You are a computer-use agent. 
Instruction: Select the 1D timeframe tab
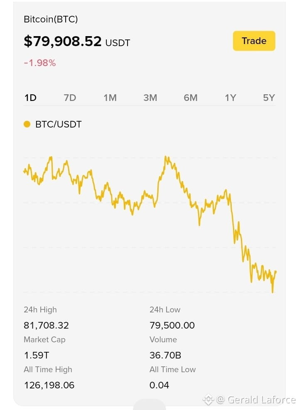pyautogui.click(x=30, y=98)
